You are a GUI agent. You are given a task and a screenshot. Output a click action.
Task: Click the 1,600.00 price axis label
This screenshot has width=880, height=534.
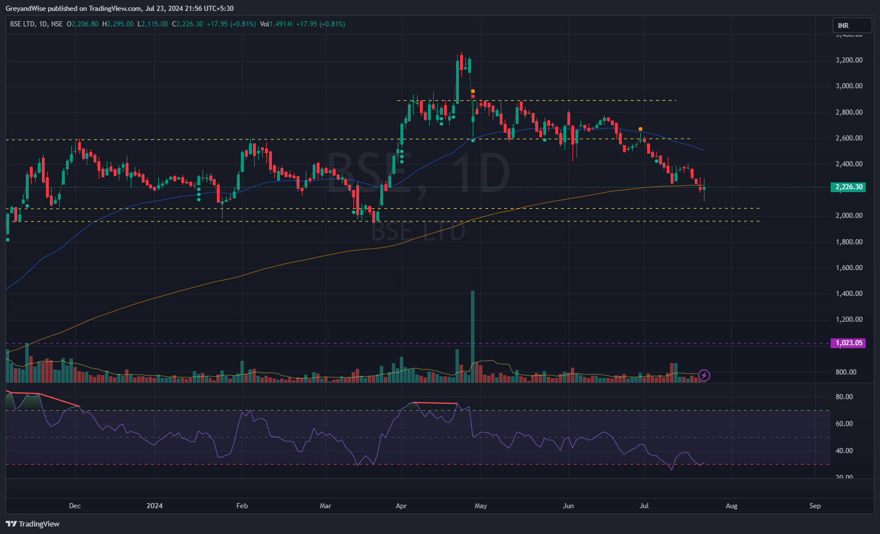[849, 268]
